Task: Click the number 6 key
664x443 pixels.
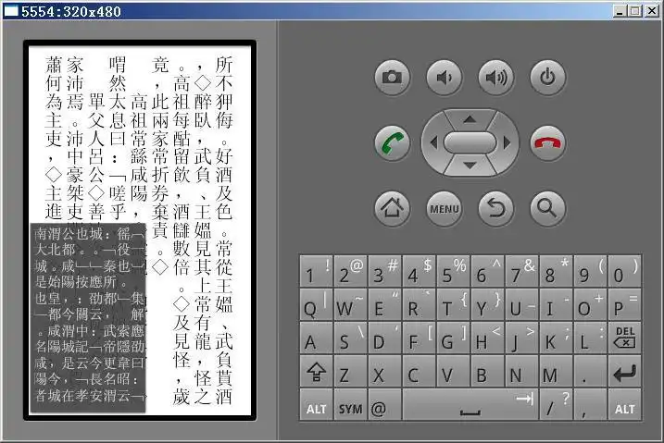Action: [x=488, y=271]
